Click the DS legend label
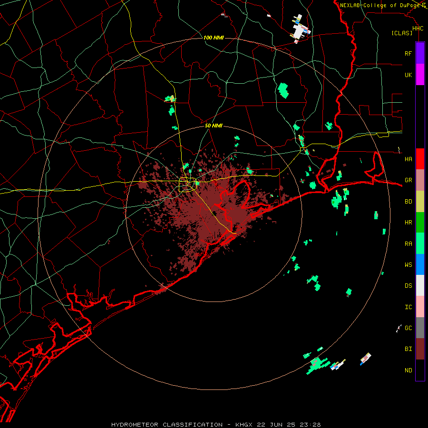428x428 pixels. click(408, 286)
